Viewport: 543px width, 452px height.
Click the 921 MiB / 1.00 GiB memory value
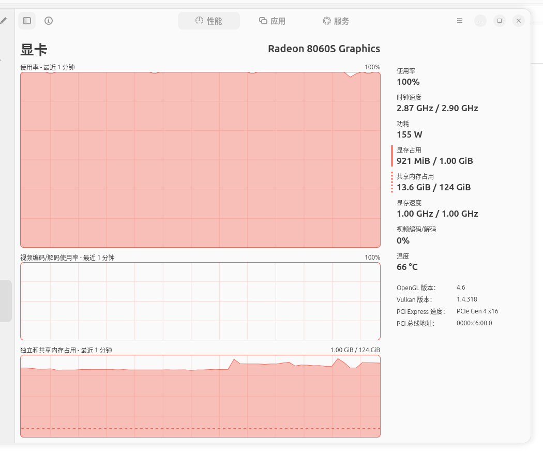click(434, 161)
